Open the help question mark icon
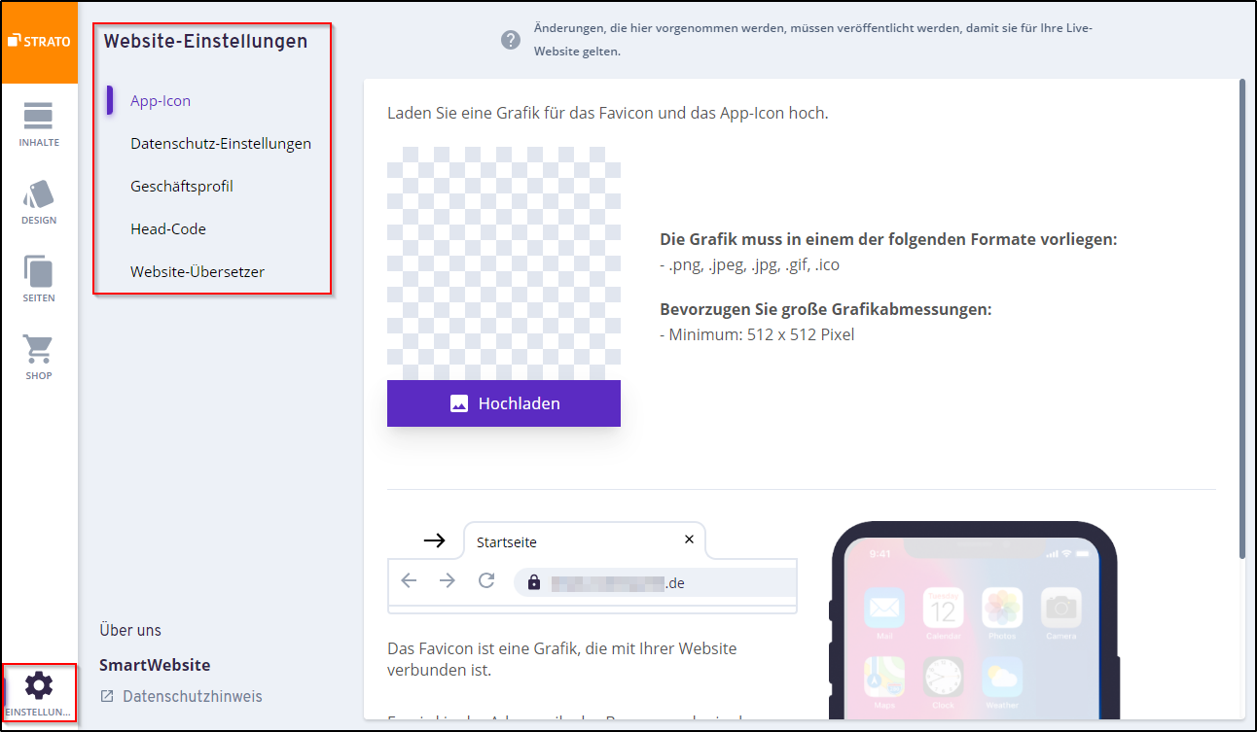The image size is (1257, 732). 510,39
